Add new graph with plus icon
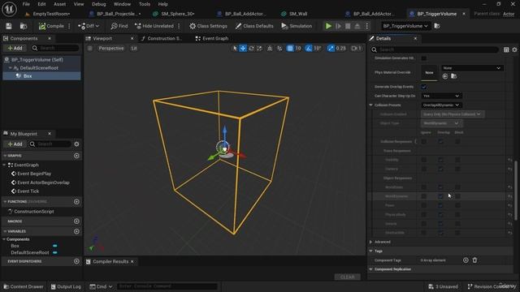The width and height of the screenshot is (520, 292). point(76,156)
